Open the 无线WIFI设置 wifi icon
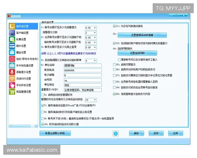 (x=12, y=79)
